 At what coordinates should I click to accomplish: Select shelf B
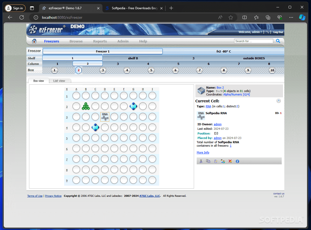(x=133, y=58)
